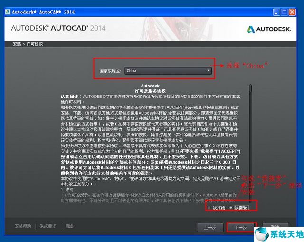Open the 系统要求 link

coord(48,226)
